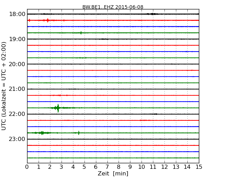This screenshot has width=226, height=181.
Task: Click the red disturbance near minute 10 on the 22:15 trace
Action: pyautogui.click(x=145, y=120)
